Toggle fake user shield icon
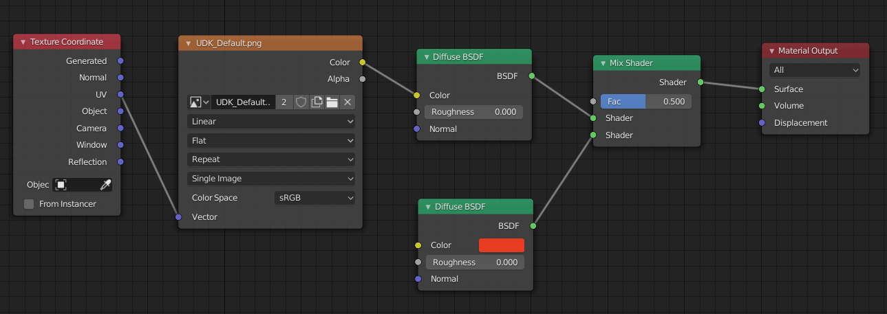This screenshot has width=887, height=314. tap(301, 102)
